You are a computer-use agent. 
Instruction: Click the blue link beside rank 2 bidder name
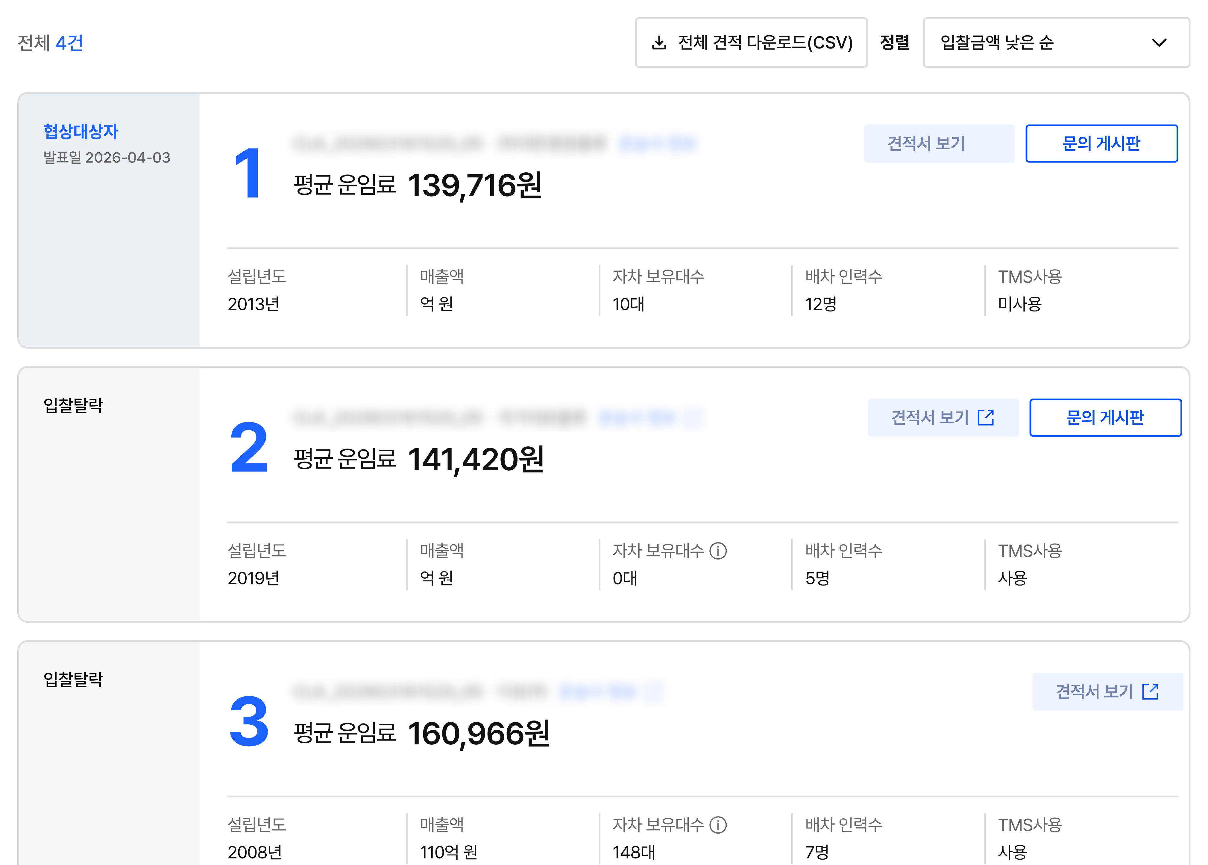(x=637, y=418)
